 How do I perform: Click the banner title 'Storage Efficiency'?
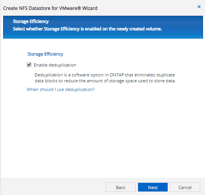point(31,21)
